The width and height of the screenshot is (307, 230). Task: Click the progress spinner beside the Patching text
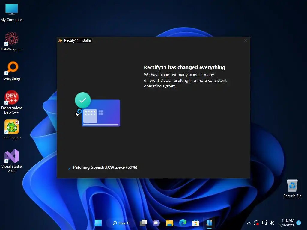pos(69,168)
